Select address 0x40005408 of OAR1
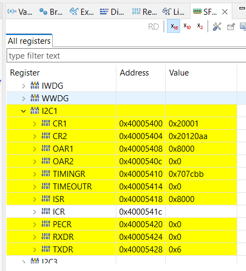 point(141,149)
